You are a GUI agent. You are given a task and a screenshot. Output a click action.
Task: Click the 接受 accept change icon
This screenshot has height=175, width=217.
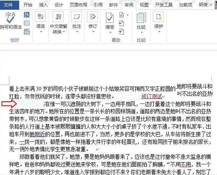tap(110, 18)
